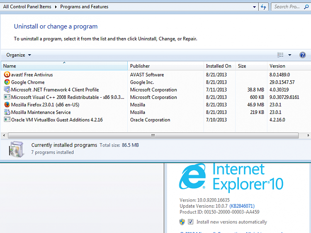The image size is (311, 233).
Task: Toggle Install new versions automatically checkbox
Action: click(x=190, y=222)
